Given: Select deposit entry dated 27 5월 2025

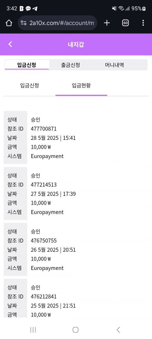Looking at the screenshot, I should tap(53, 194).
